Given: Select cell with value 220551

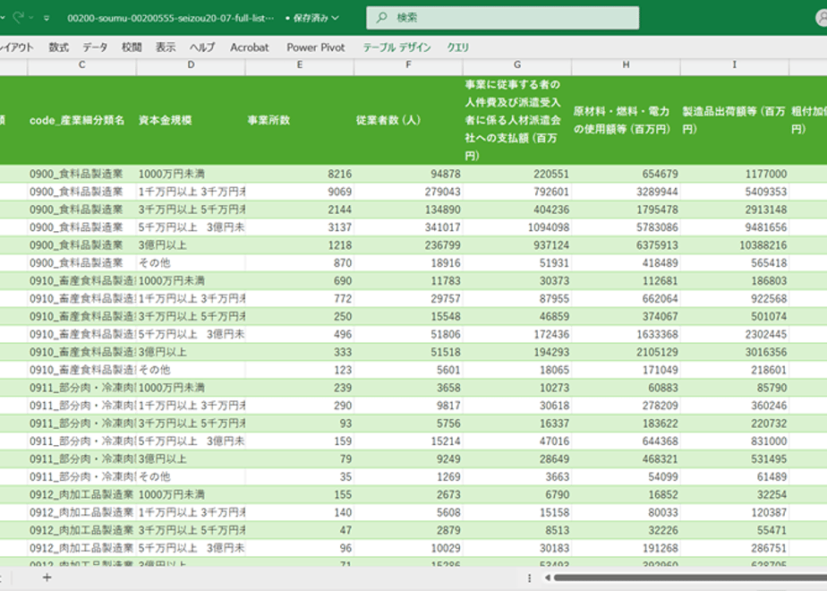Looking at the screenshot, I should click(x=517, y=174).
